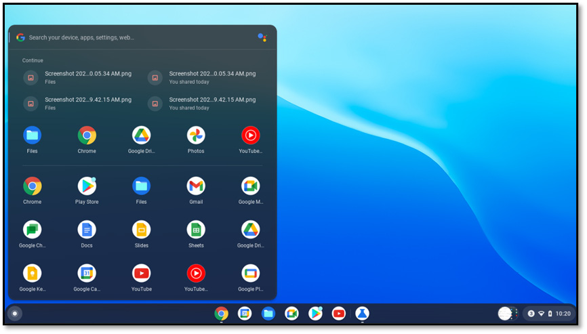Click the circular launcher button on the shelf
This screenshot has width=587, height=334.
point(15,314)
